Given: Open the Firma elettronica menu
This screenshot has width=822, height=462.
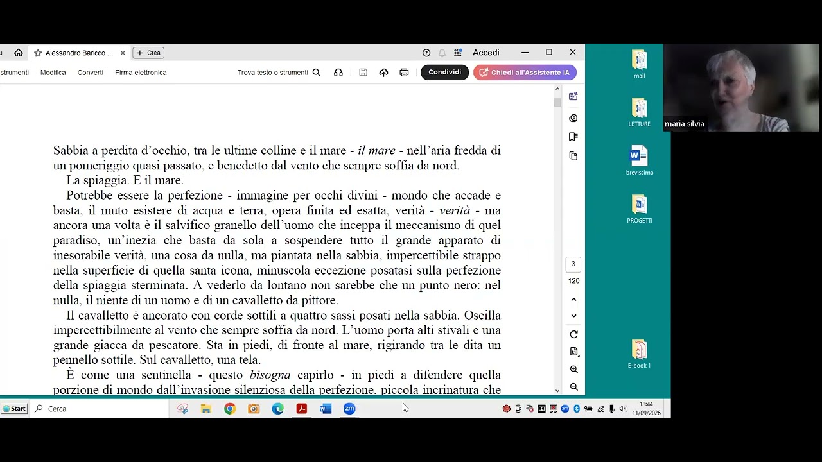Looking at the screenshot, I should click(141, 73).
